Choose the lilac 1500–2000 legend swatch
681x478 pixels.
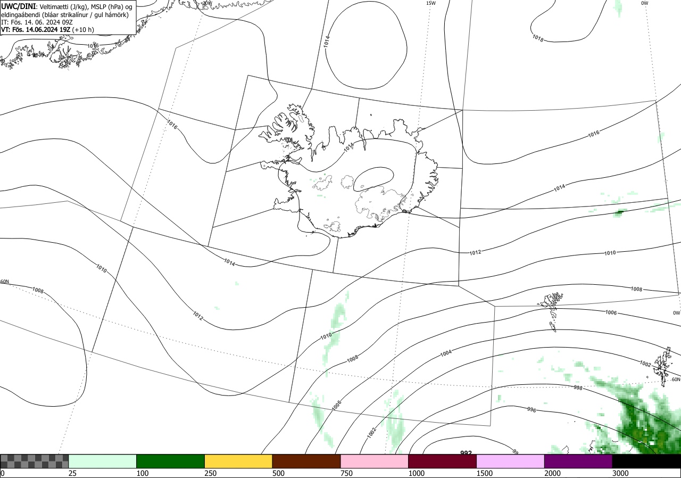[x=511, y=461]
